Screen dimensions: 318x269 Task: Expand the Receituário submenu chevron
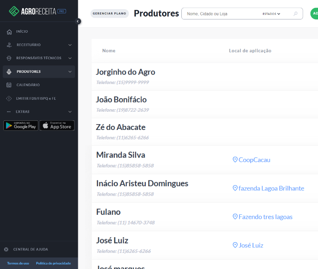point(70,45)
